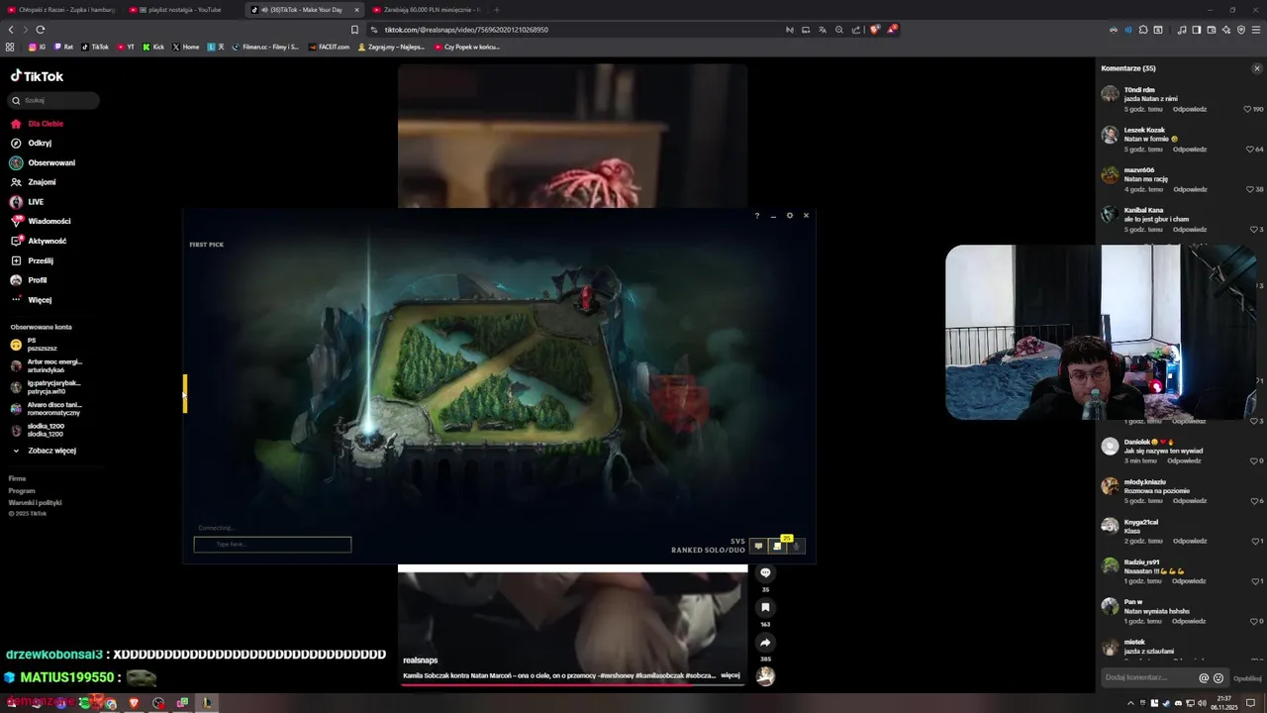Click the video comments bubble icon
1267x713 pixels.
[x=765, y=572]
